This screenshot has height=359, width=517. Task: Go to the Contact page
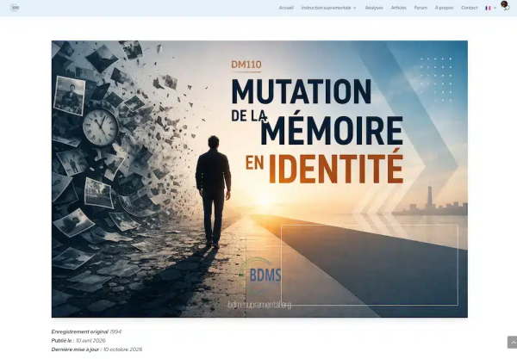pos(470,8)
